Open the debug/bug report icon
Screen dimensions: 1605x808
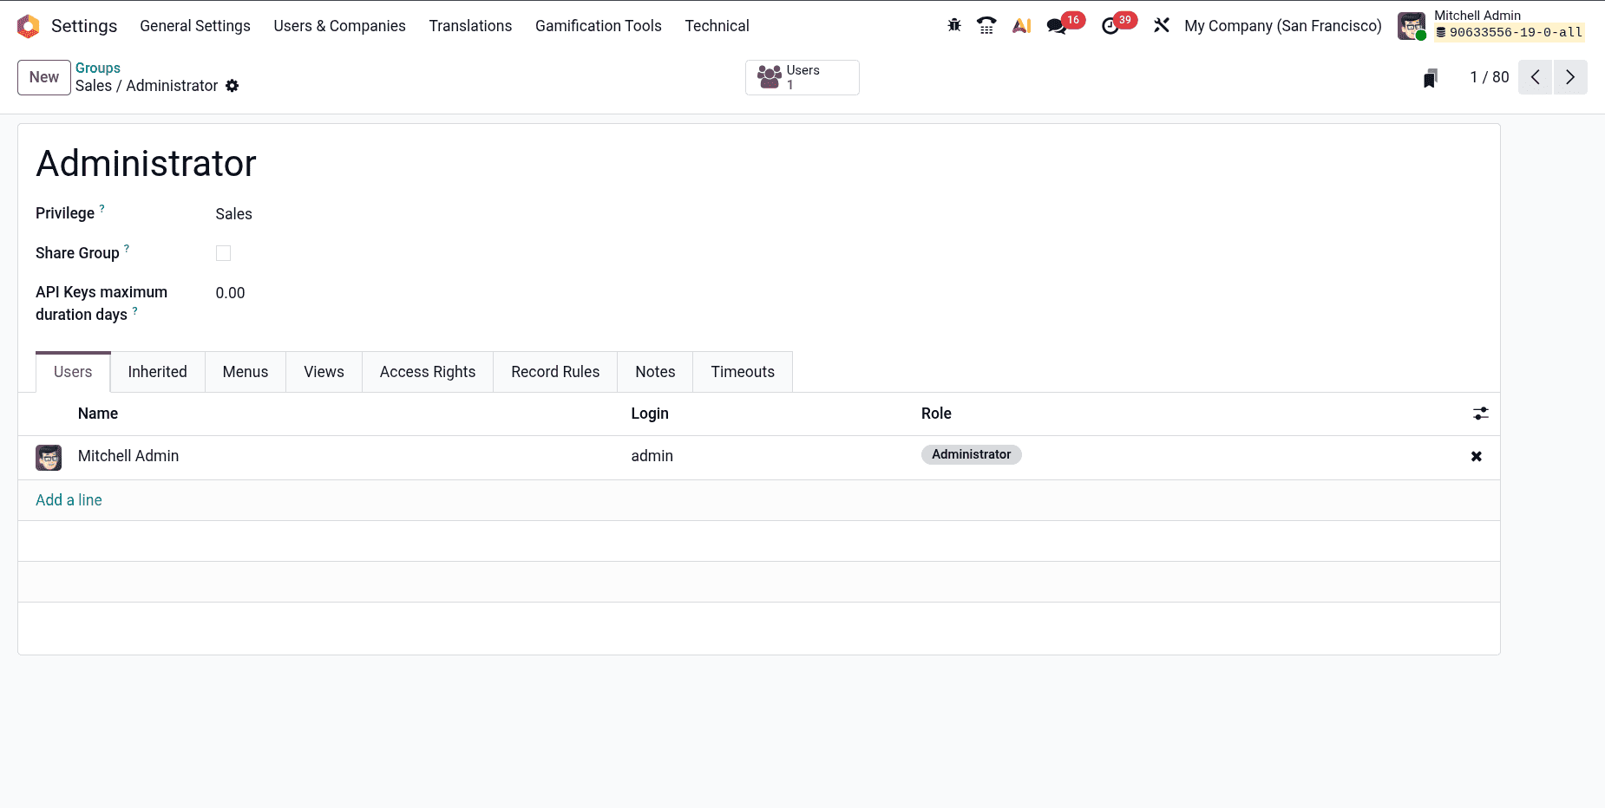(953, 25)
